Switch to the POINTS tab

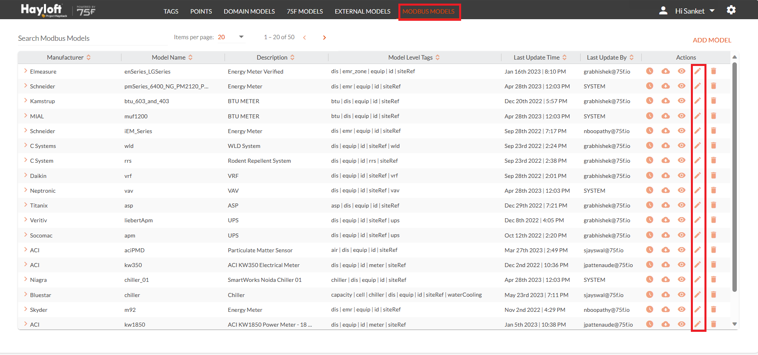click(x=201, y=11)
